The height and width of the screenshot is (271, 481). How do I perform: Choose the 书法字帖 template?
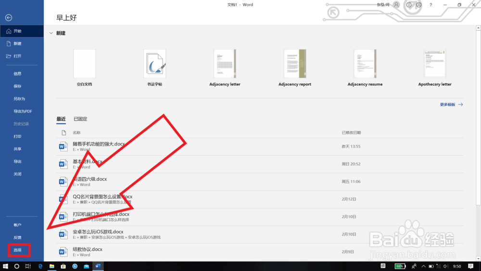coord(154,67)
